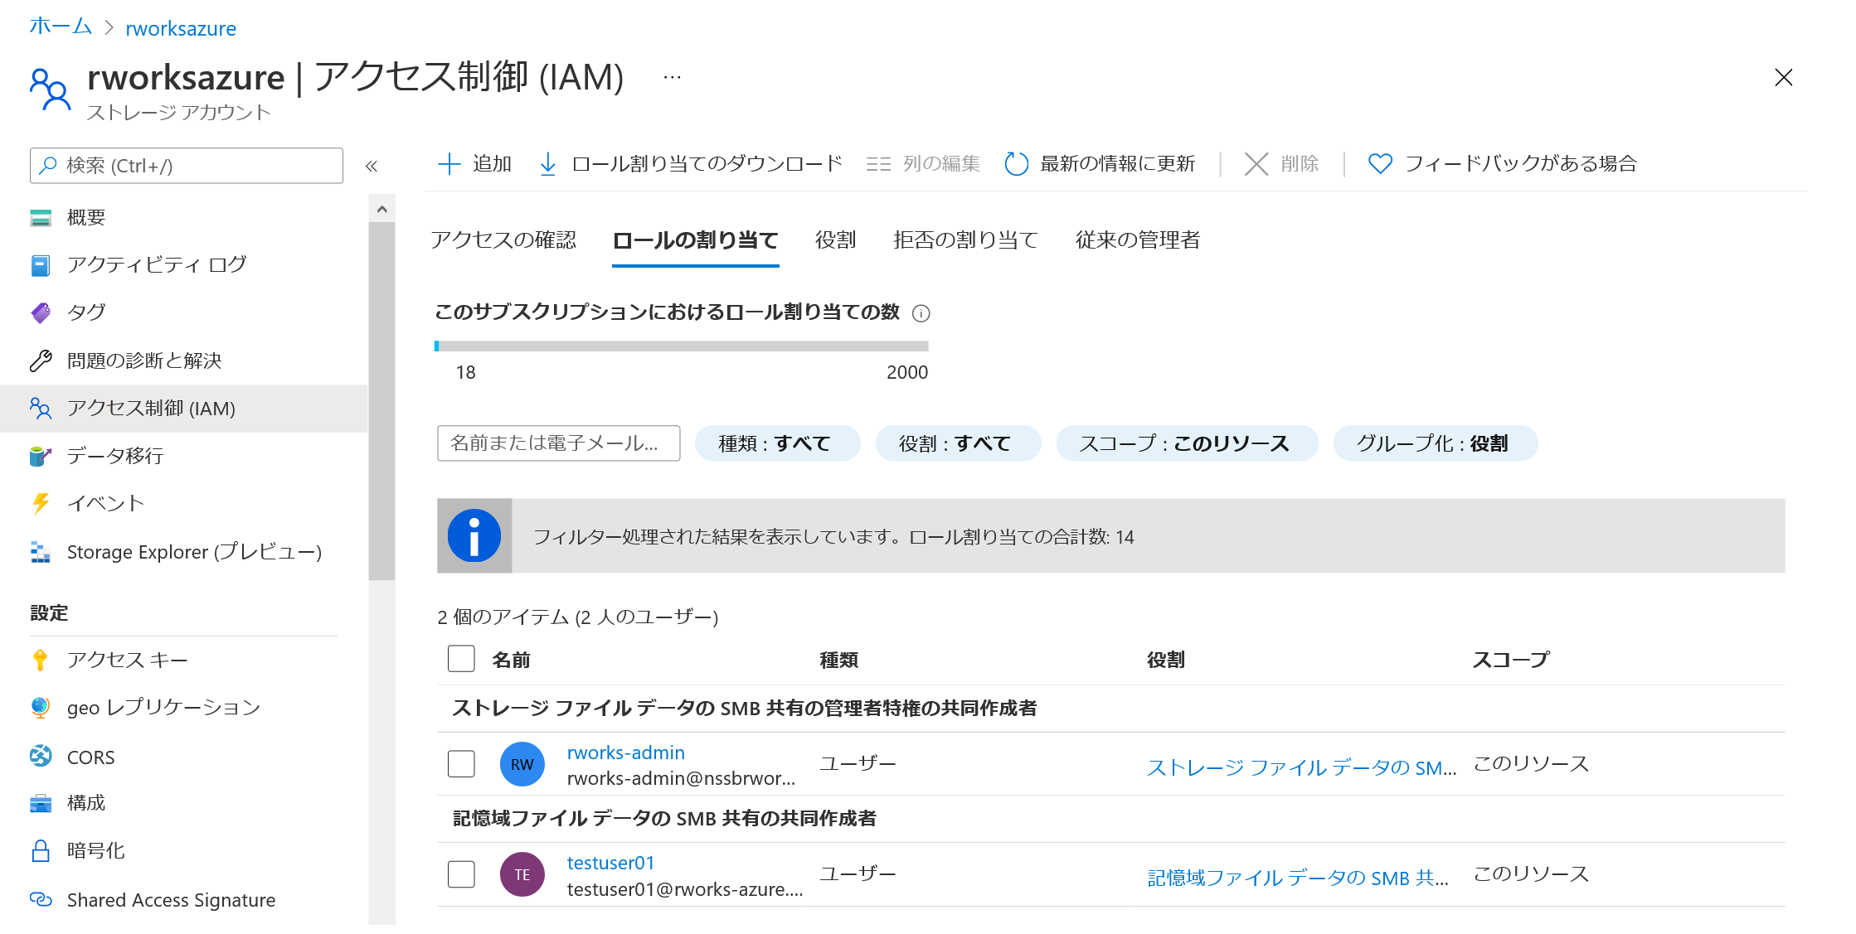Click the イベント lightning icon
The width and height of the screenshot is (1856, 934).
[x=41, y=503]
